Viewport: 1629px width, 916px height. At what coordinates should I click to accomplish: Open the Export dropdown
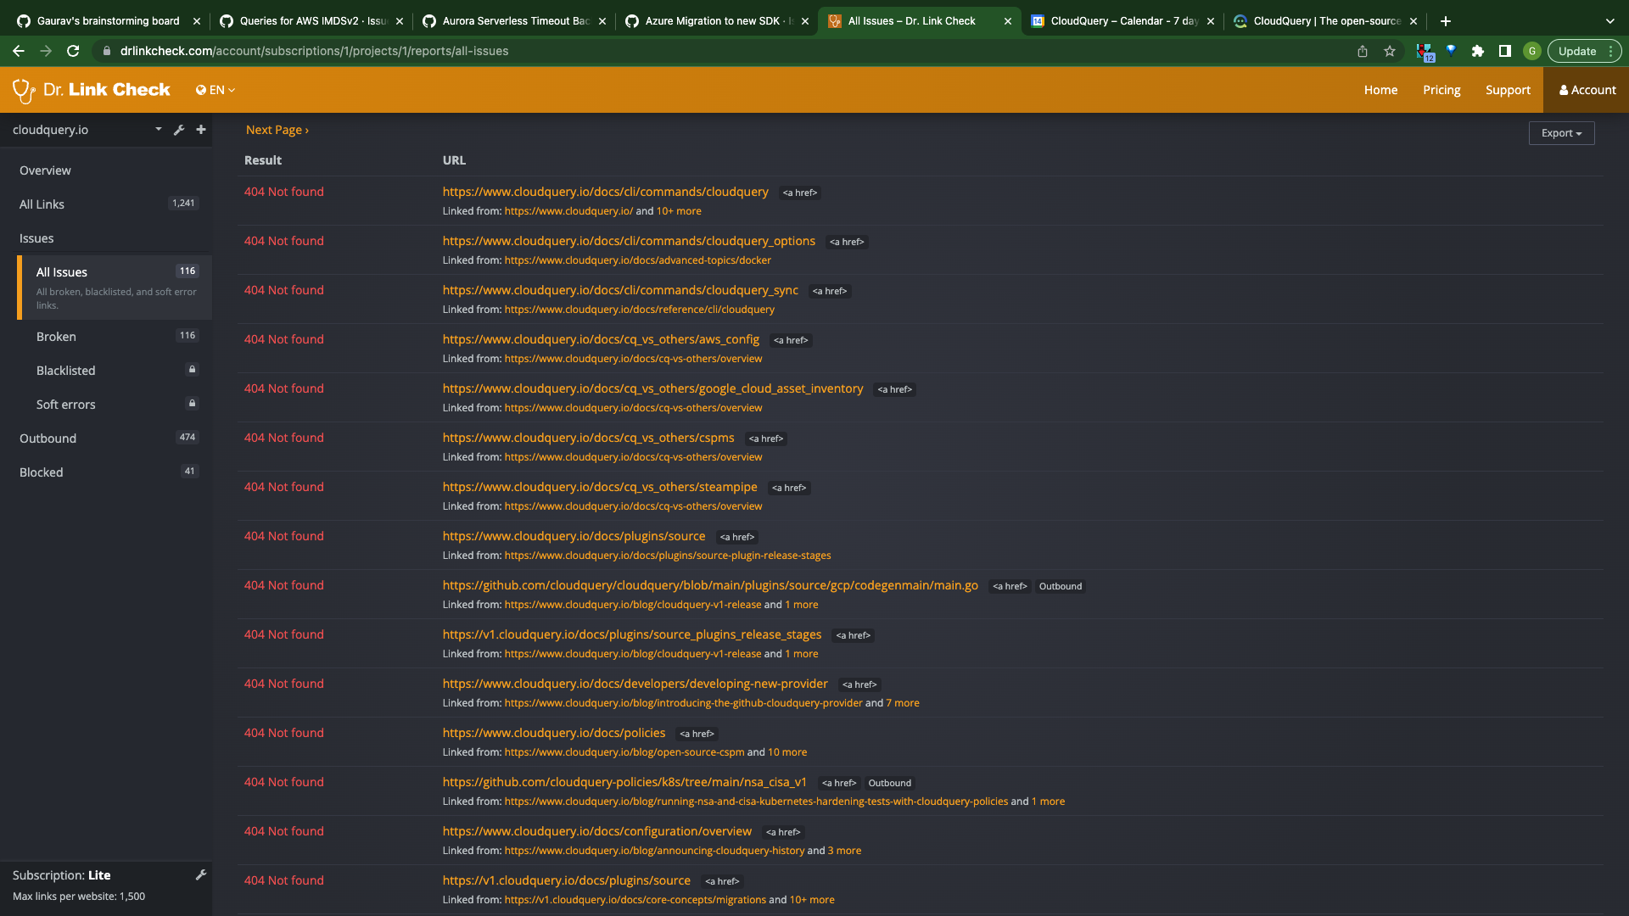coord(1561,133)
